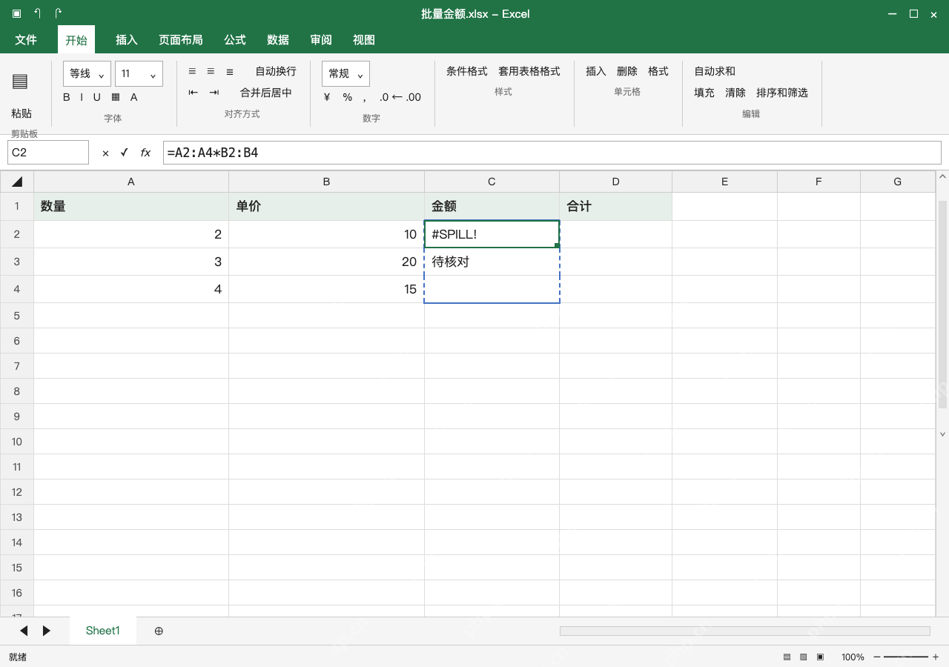Viewport: 949px width, 667px height.
Task: Open the 等线 font name dropdown
Action: pyautogui.click(x=87, y=73)
